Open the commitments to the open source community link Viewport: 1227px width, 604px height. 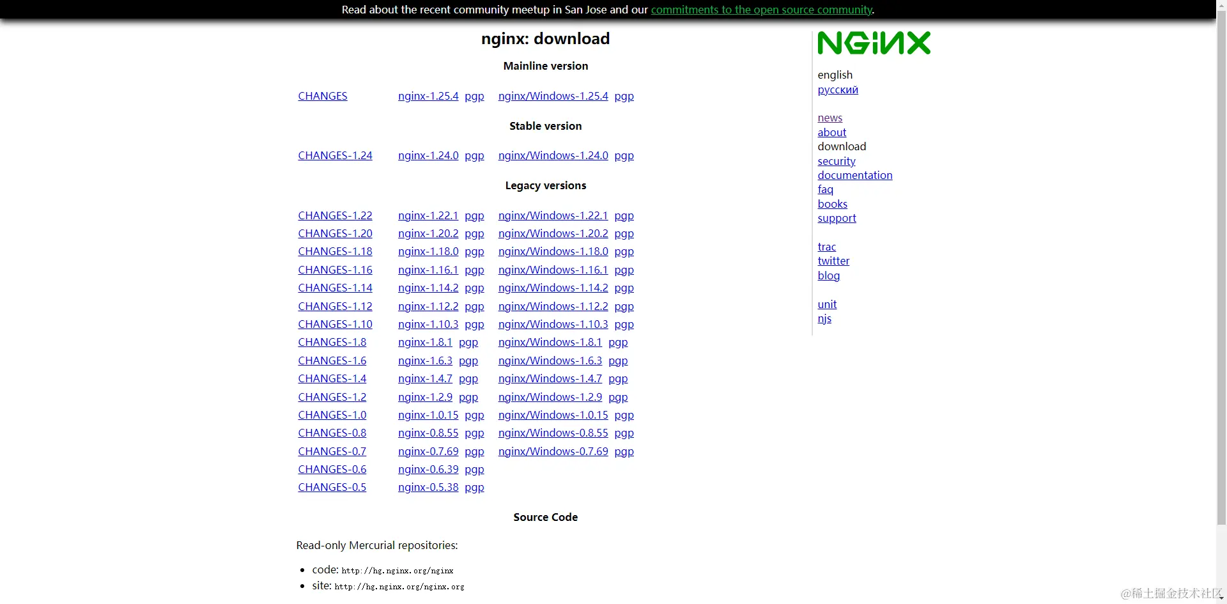tap(762, 10)
